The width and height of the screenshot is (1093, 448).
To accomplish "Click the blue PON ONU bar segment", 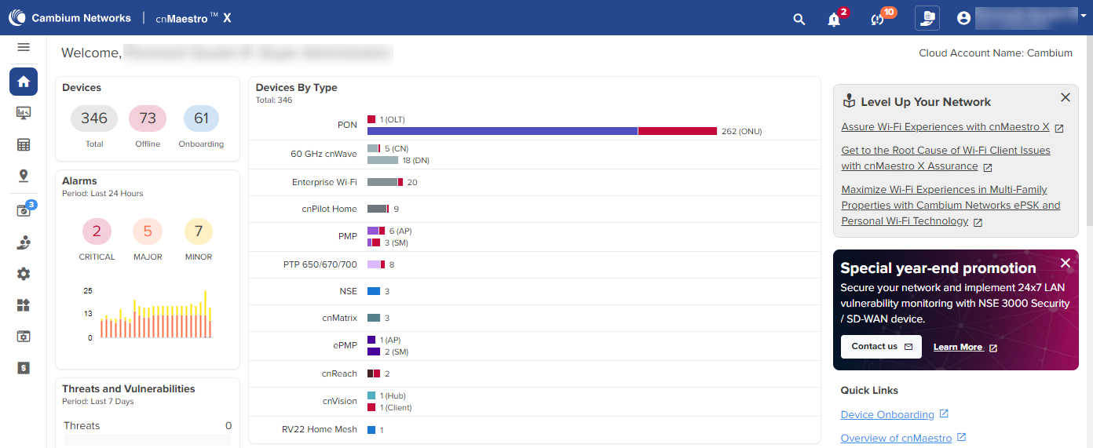I will 502,131.
